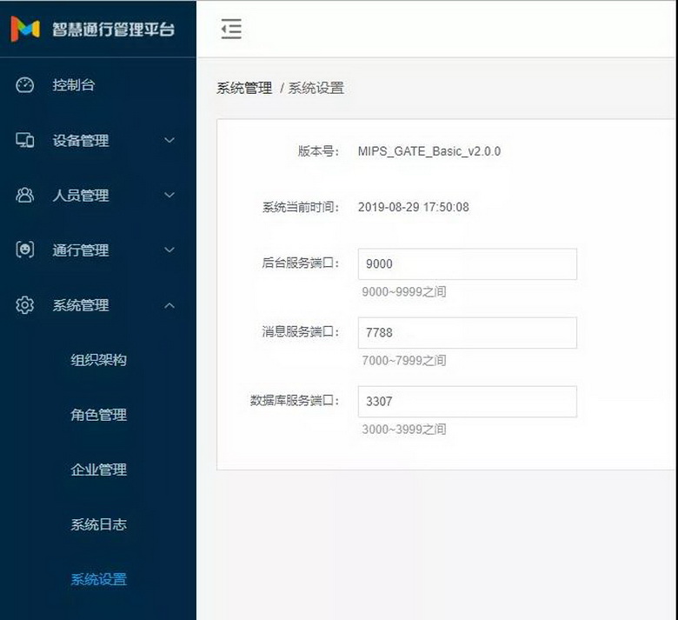
Task: Open 系统日志 from the sidebar
Action: click(98, 524)
